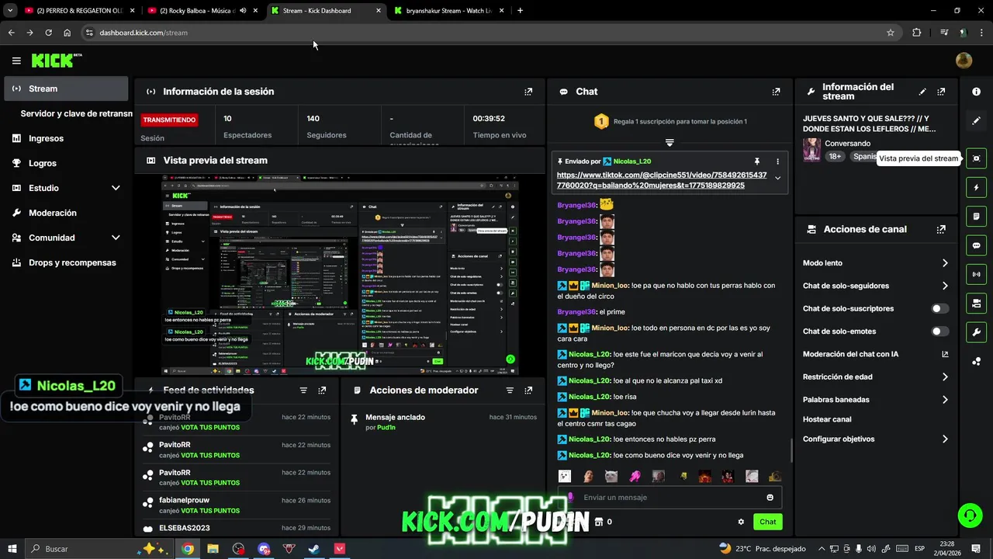993x559 pixels.
Task: Toggle the chat bubble sidebar icon
Action: click(x=976, y=245)
